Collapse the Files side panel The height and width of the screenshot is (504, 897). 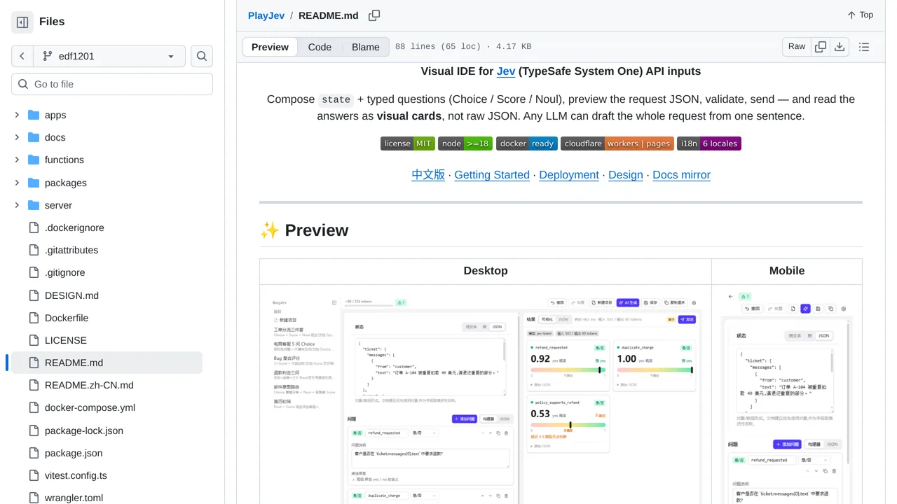(22, 22)
